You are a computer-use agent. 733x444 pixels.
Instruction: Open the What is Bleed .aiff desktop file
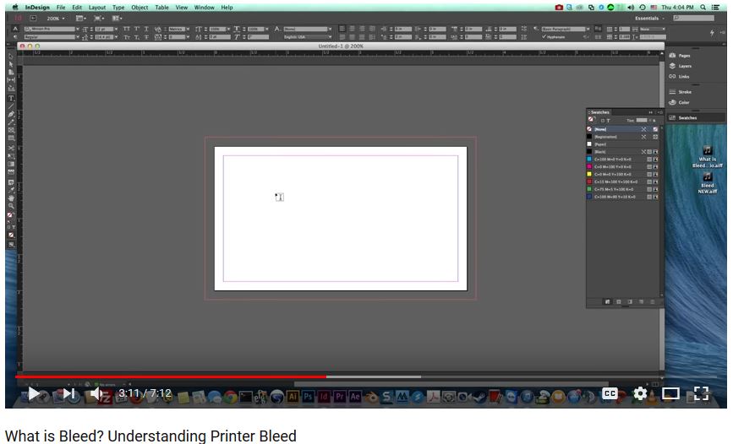click(707, 158)
